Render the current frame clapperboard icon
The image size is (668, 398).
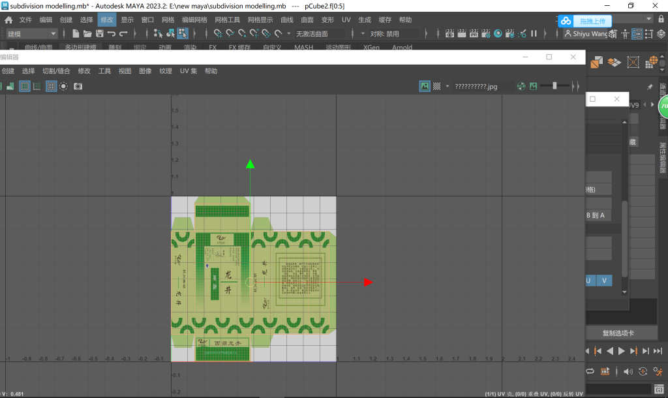coord(461,34)
